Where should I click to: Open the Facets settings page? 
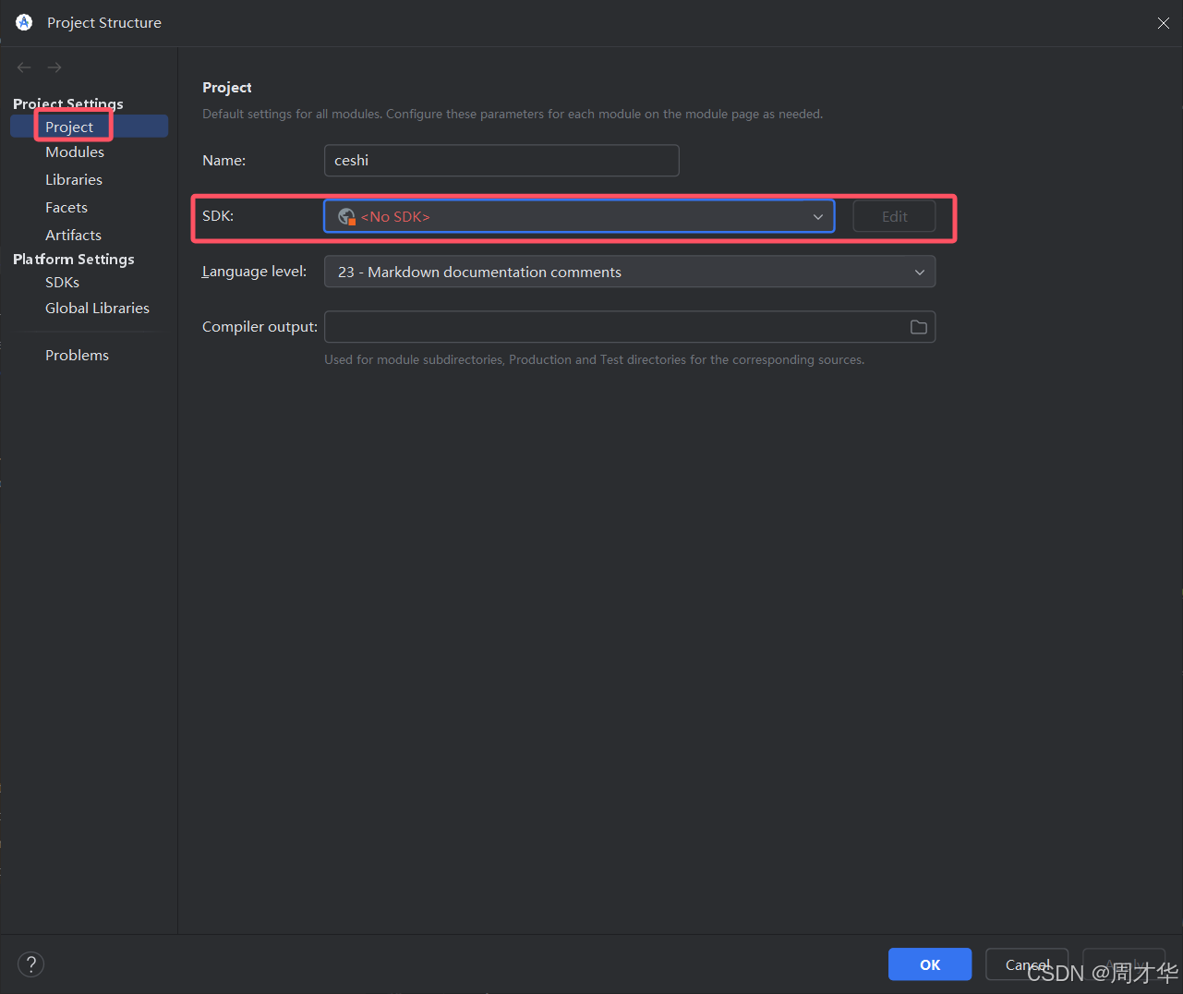(66, 208)
